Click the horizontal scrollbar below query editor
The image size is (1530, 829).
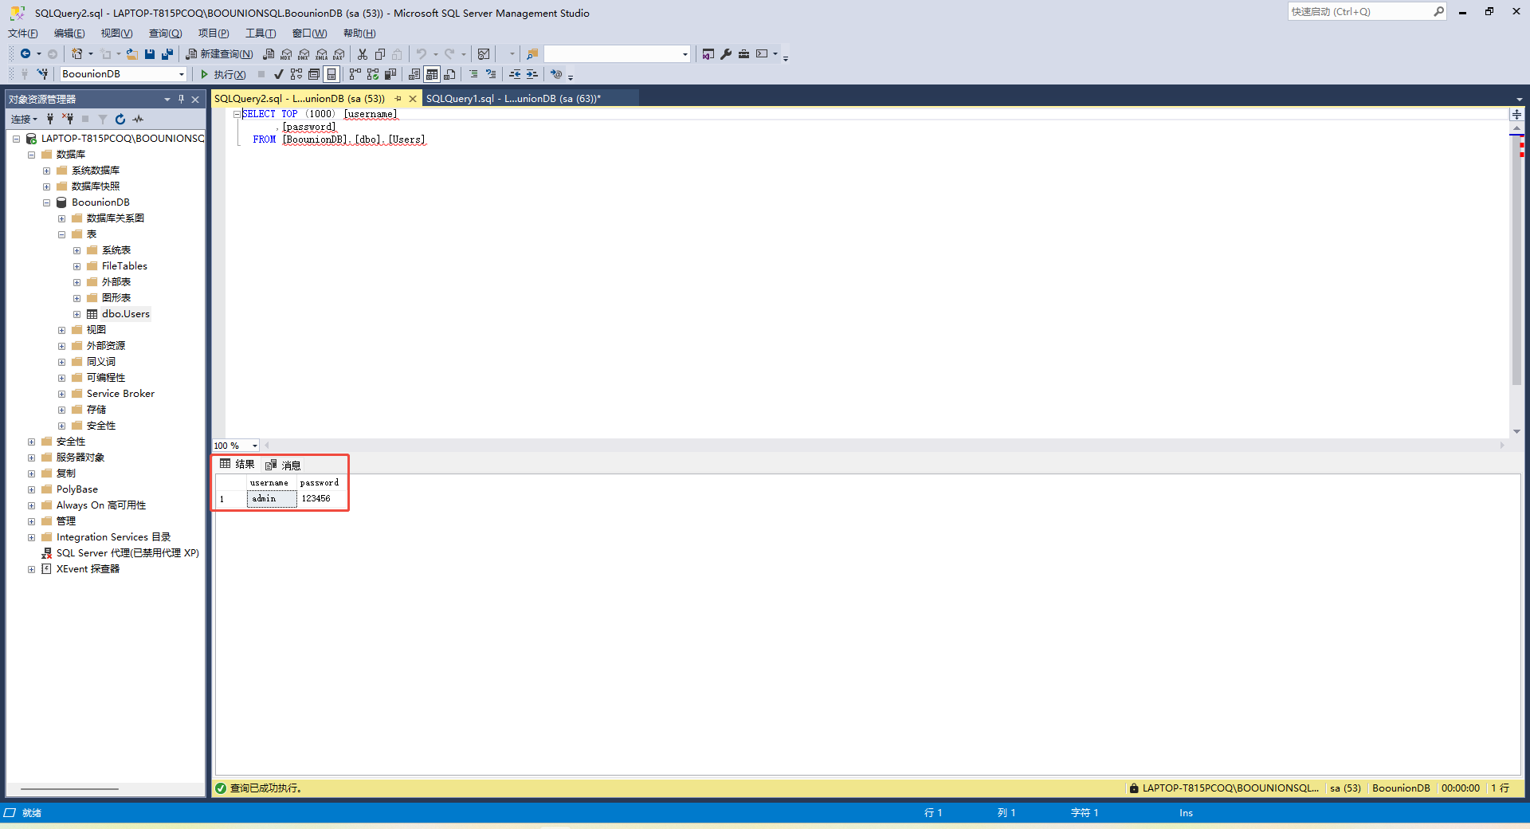(884, 446)
